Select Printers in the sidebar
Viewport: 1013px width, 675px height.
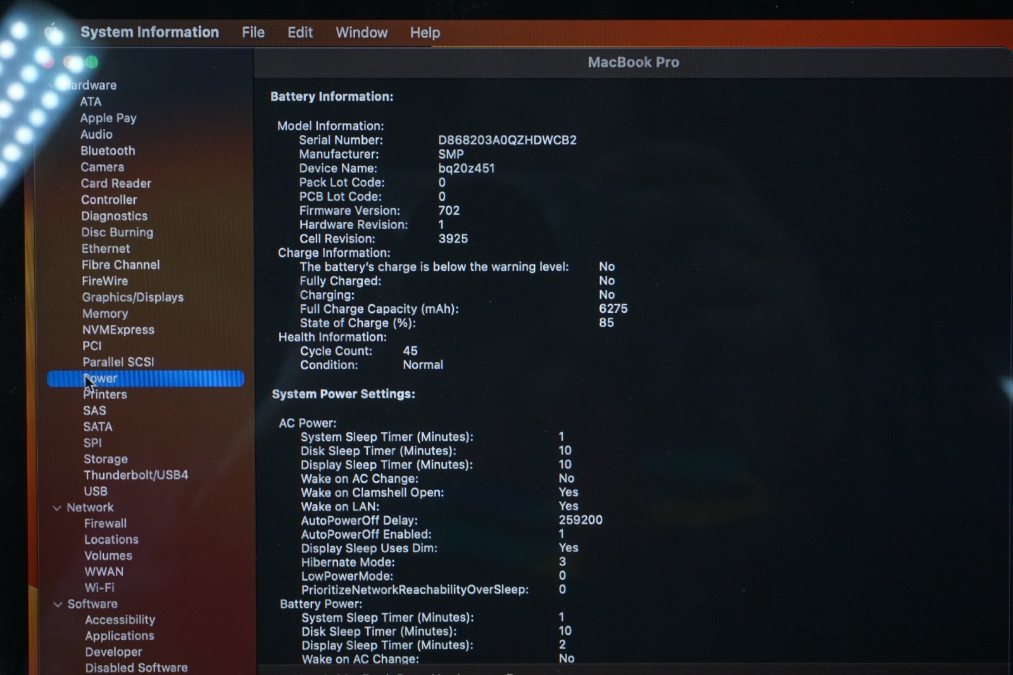105,394
